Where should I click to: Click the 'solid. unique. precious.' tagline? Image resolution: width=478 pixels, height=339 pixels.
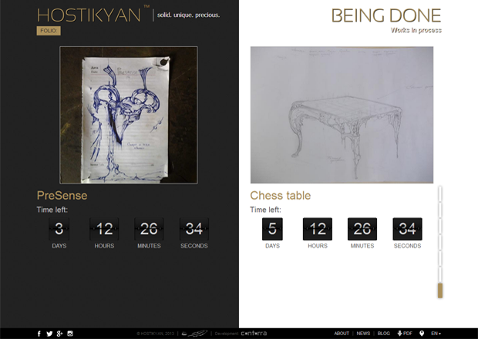tap(188, 15)
